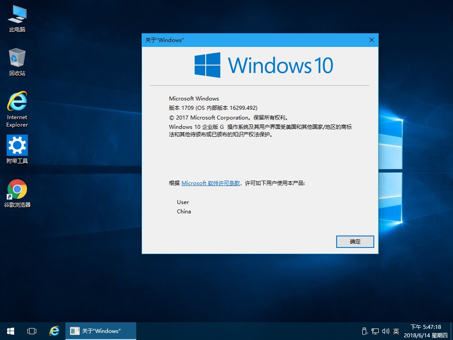Open the volume speaker tray icon

point(386,331)
